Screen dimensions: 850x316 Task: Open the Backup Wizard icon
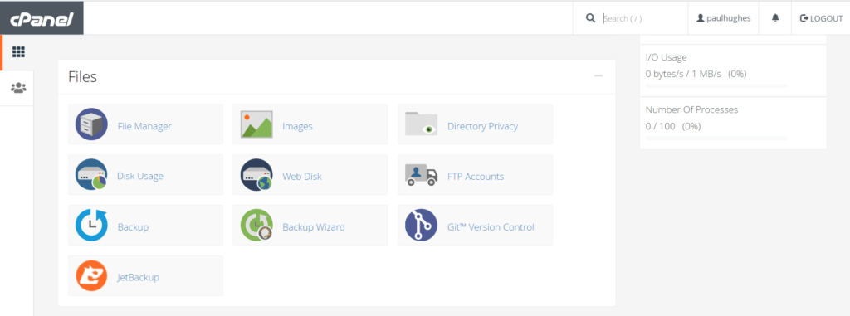coord(256,225)
